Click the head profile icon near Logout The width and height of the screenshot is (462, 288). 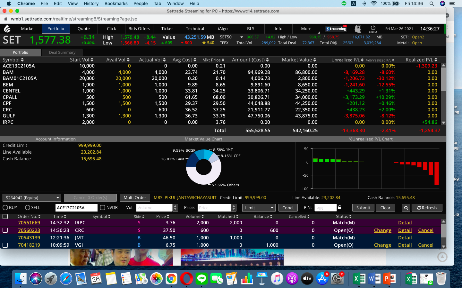tap(358, 29)
